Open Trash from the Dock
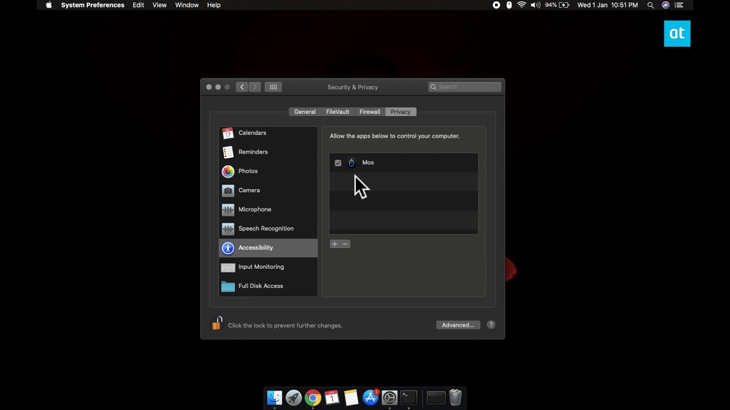 455,397
